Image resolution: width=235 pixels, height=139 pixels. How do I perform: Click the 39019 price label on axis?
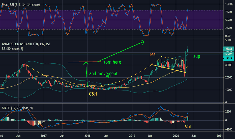tap(228, 58)
